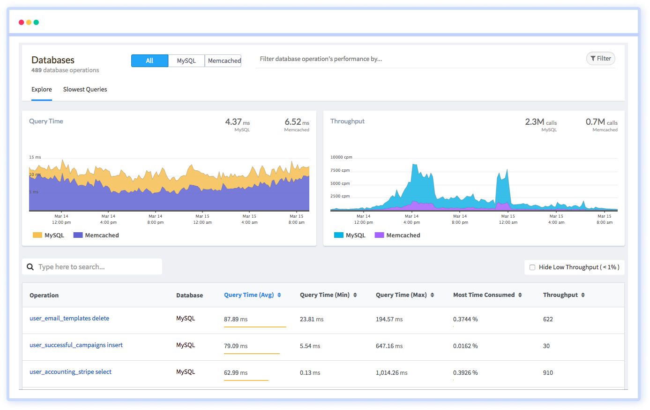Image resolution: width=650 pixels, height=410 pixels.
Task: Switch to the Slowest Queries tab
Action: tap(85, 89)
